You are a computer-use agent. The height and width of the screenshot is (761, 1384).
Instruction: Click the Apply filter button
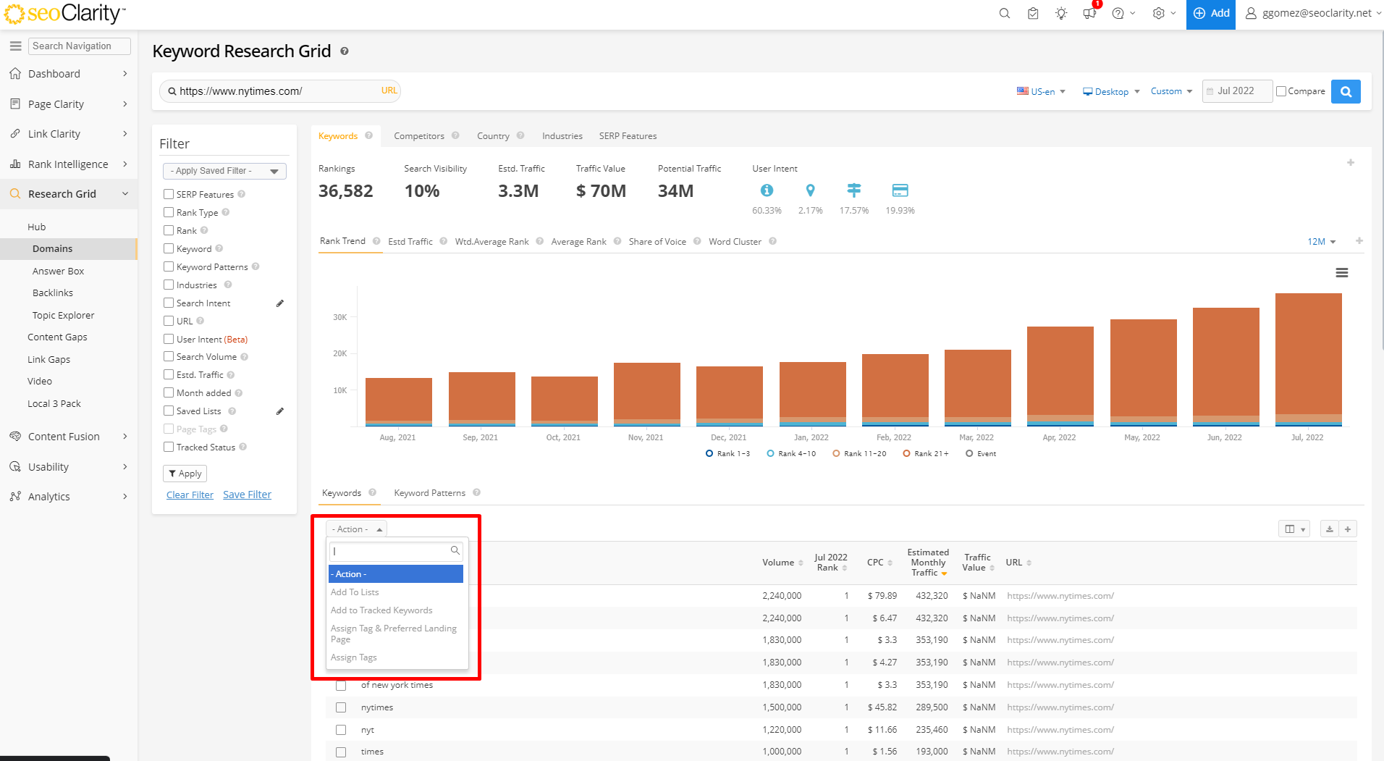pyautogui.click(x=185, y=474)
